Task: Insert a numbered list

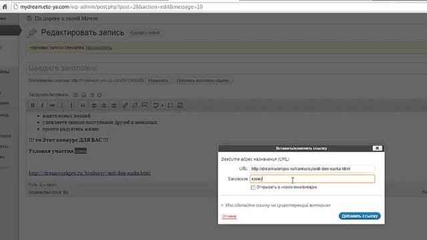Action: click(73, 105)
